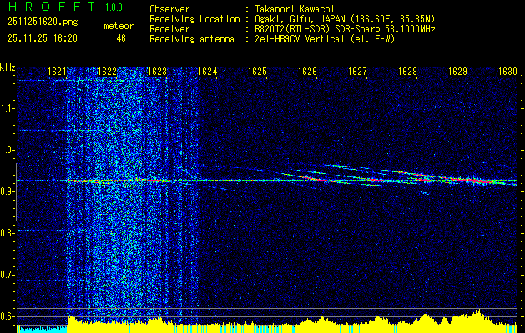Click the cyan signal level bars at bottom left

point(42,329)
